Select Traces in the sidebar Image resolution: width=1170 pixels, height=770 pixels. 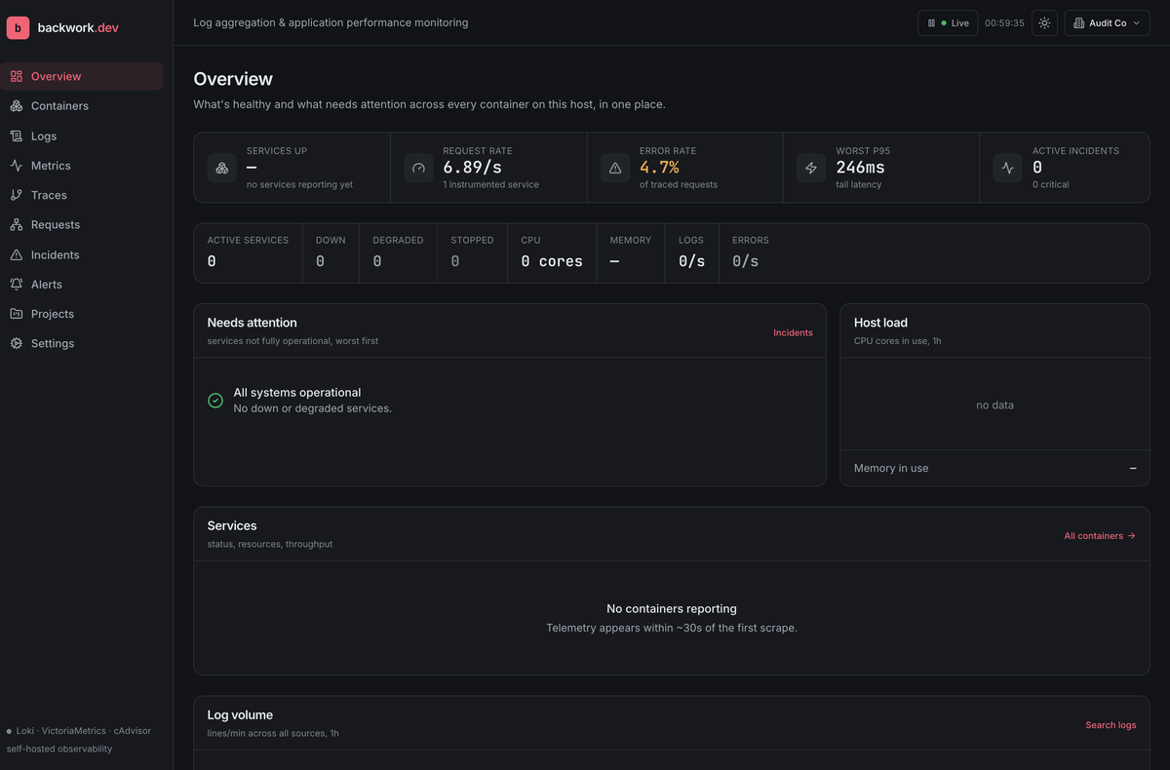[82, 195]
